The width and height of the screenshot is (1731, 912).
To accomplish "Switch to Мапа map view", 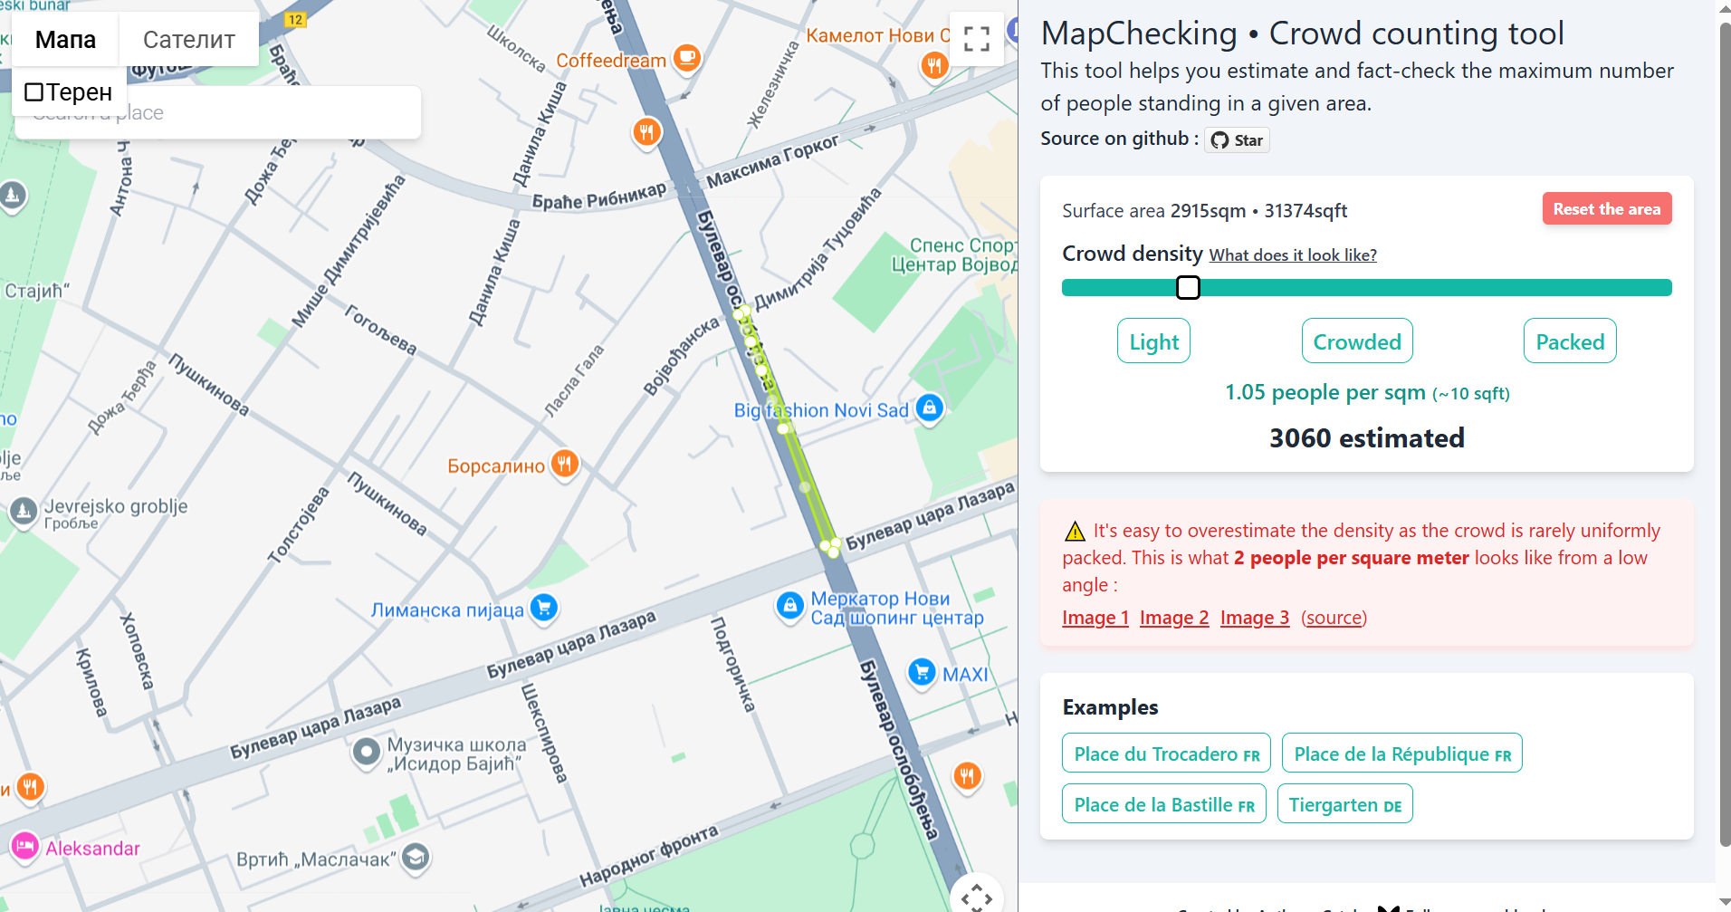I will [x=65, y=40].
